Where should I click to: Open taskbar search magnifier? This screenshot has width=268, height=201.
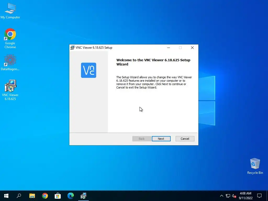coord(19,196)
